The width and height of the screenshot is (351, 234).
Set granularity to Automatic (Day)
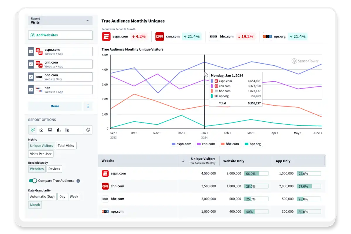click(42, 197)
